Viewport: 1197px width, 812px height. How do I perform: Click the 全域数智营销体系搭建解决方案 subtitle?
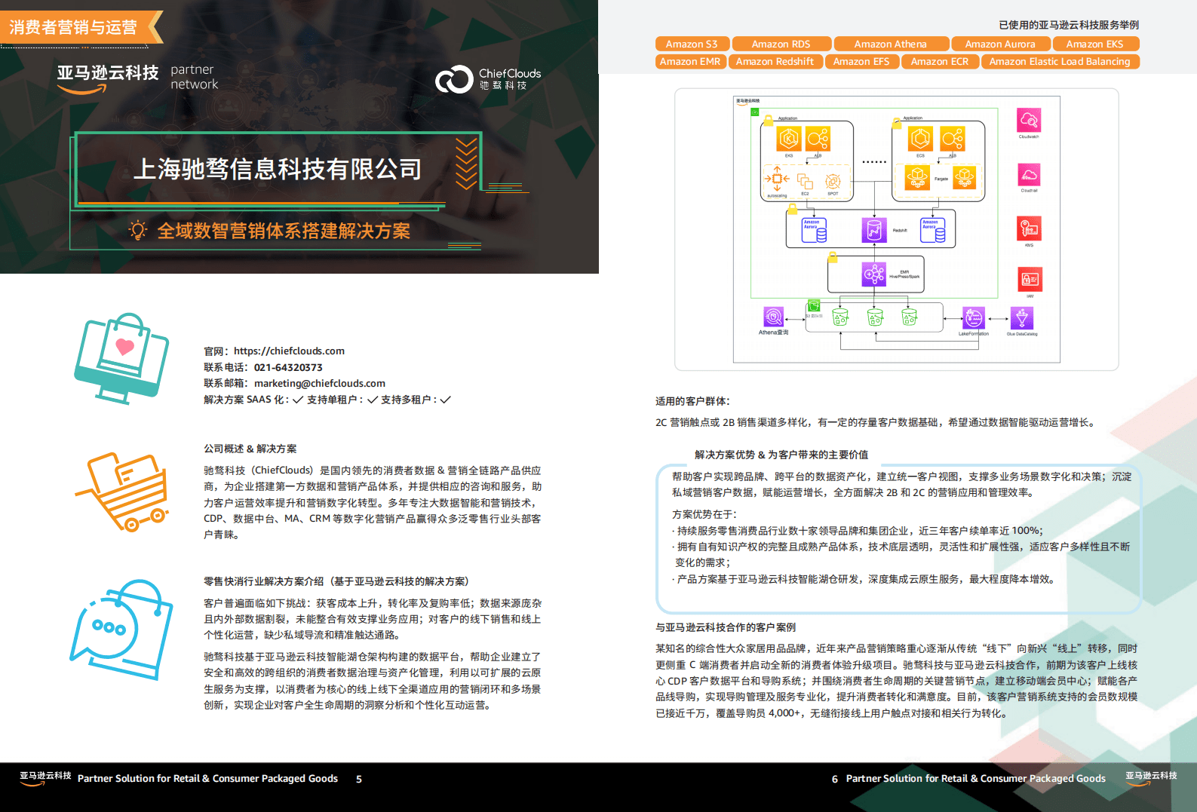coord(284,231)
